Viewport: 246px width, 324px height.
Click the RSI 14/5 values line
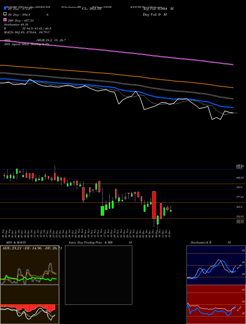(28, 28)
